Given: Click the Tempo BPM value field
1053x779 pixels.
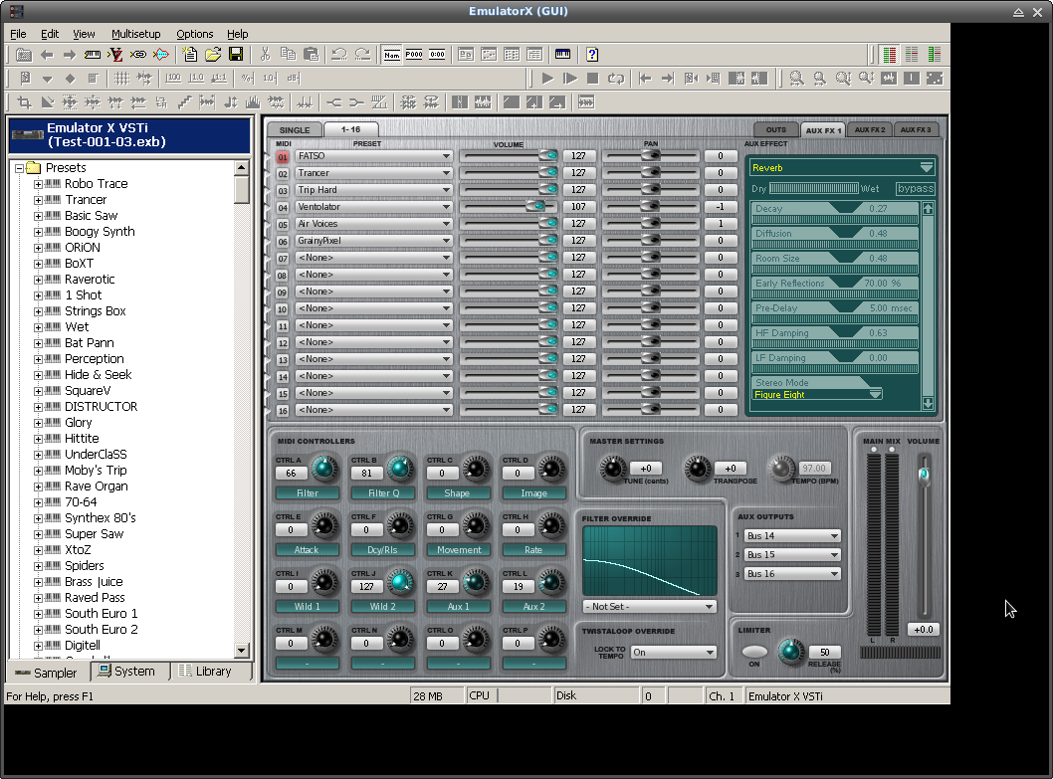Looking at the screenshot, I should 814,469.
